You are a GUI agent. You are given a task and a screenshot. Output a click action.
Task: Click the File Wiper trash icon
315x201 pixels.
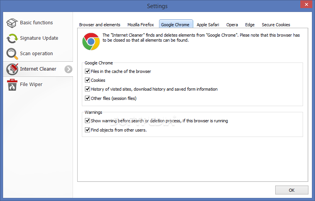pos(12,84)
